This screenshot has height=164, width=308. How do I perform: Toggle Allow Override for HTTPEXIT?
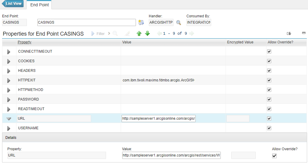coord(269,80)
